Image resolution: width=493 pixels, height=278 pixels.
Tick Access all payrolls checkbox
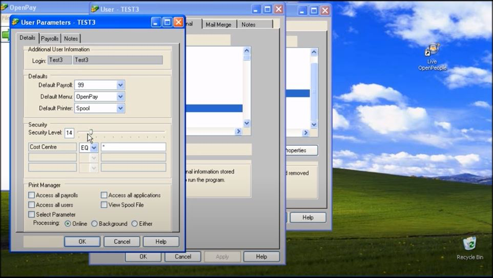click(31, 195)
